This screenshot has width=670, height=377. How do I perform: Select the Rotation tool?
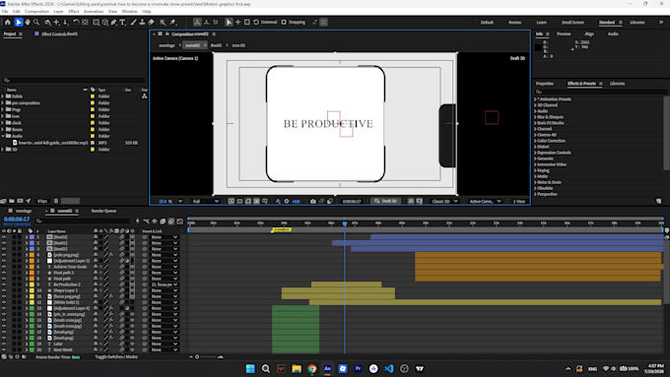pyautogui.click(x=76, y=23)
